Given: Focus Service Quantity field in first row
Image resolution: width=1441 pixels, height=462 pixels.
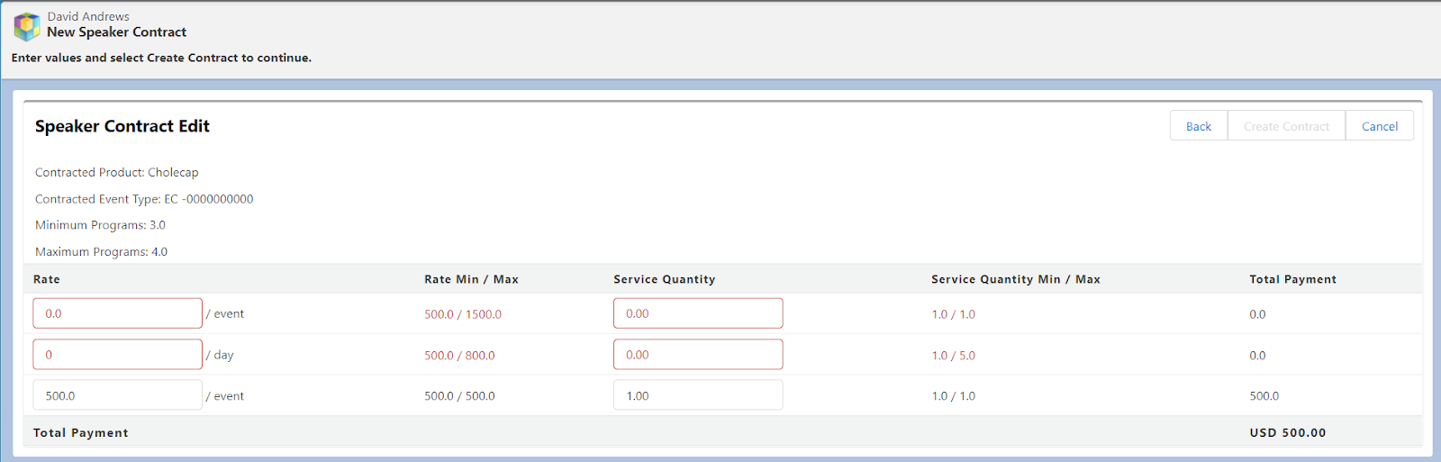Looking at the screenshot, I should point(697,313).
